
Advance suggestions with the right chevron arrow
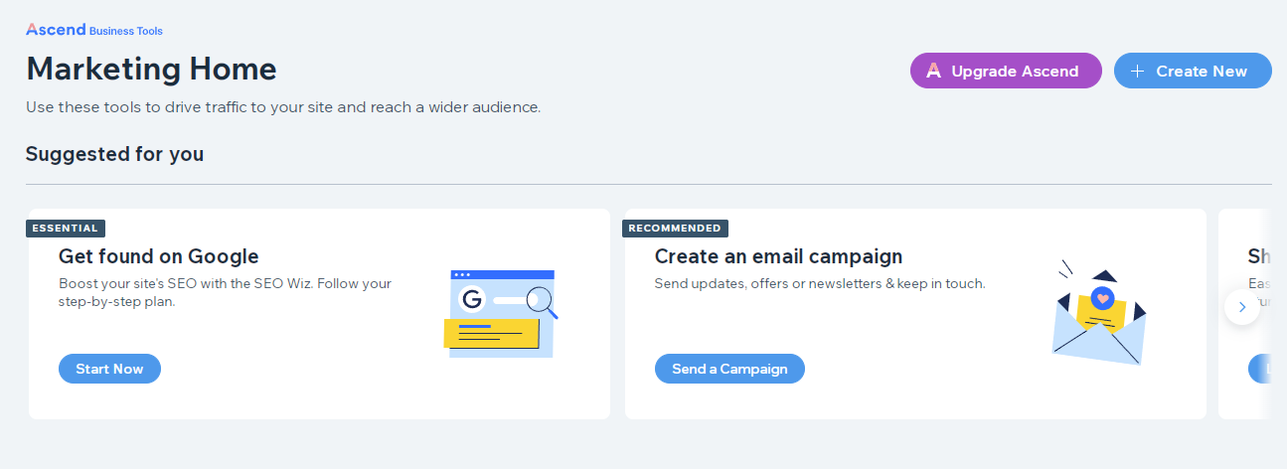click(x=1242, y=307)
